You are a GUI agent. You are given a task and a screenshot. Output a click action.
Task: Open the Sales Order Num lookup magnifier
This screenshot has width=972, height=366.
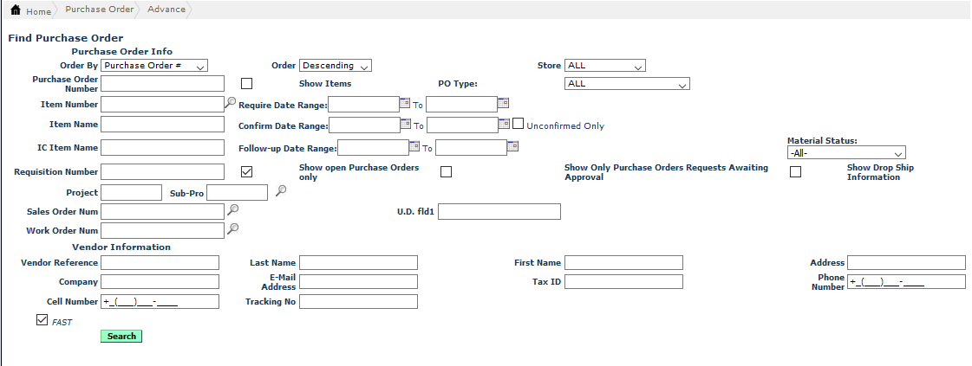click(x=232, y=209)
